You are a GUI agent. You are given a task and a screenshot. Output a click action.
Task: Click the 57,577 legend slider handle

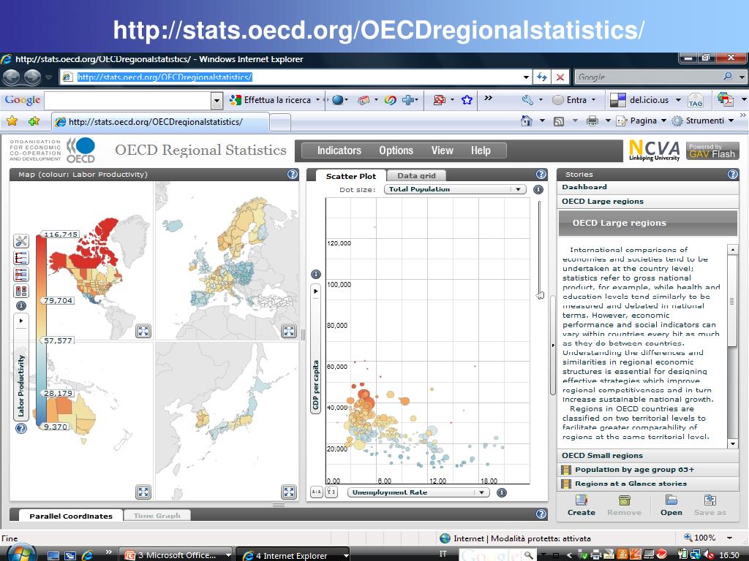(58, 340)
